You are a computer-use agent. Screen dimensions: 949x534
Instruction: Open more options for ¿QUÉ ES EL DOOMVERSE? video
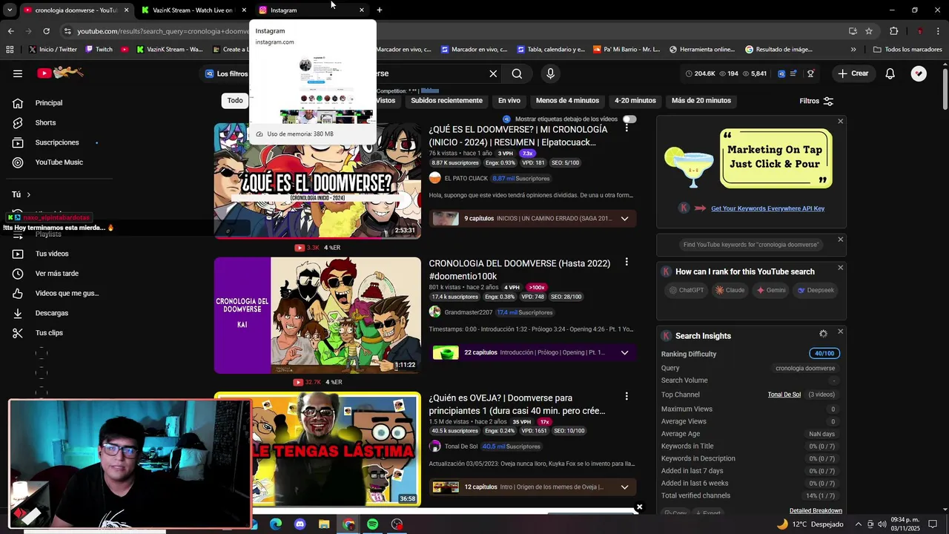626,128
